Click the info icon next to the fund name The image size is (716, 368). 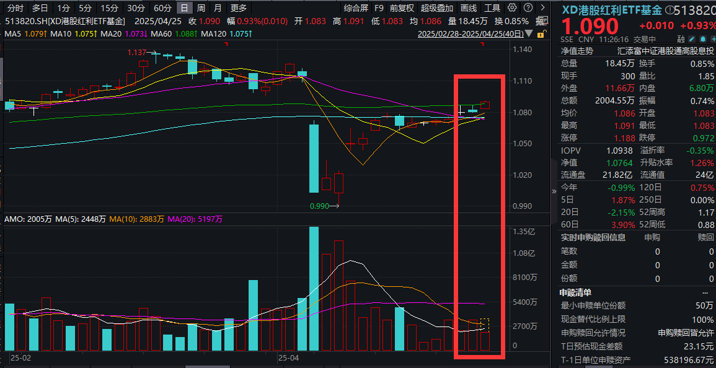(669, 10)
